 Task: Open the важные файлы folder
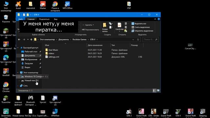pyautogui.click(x=18, y=100)
